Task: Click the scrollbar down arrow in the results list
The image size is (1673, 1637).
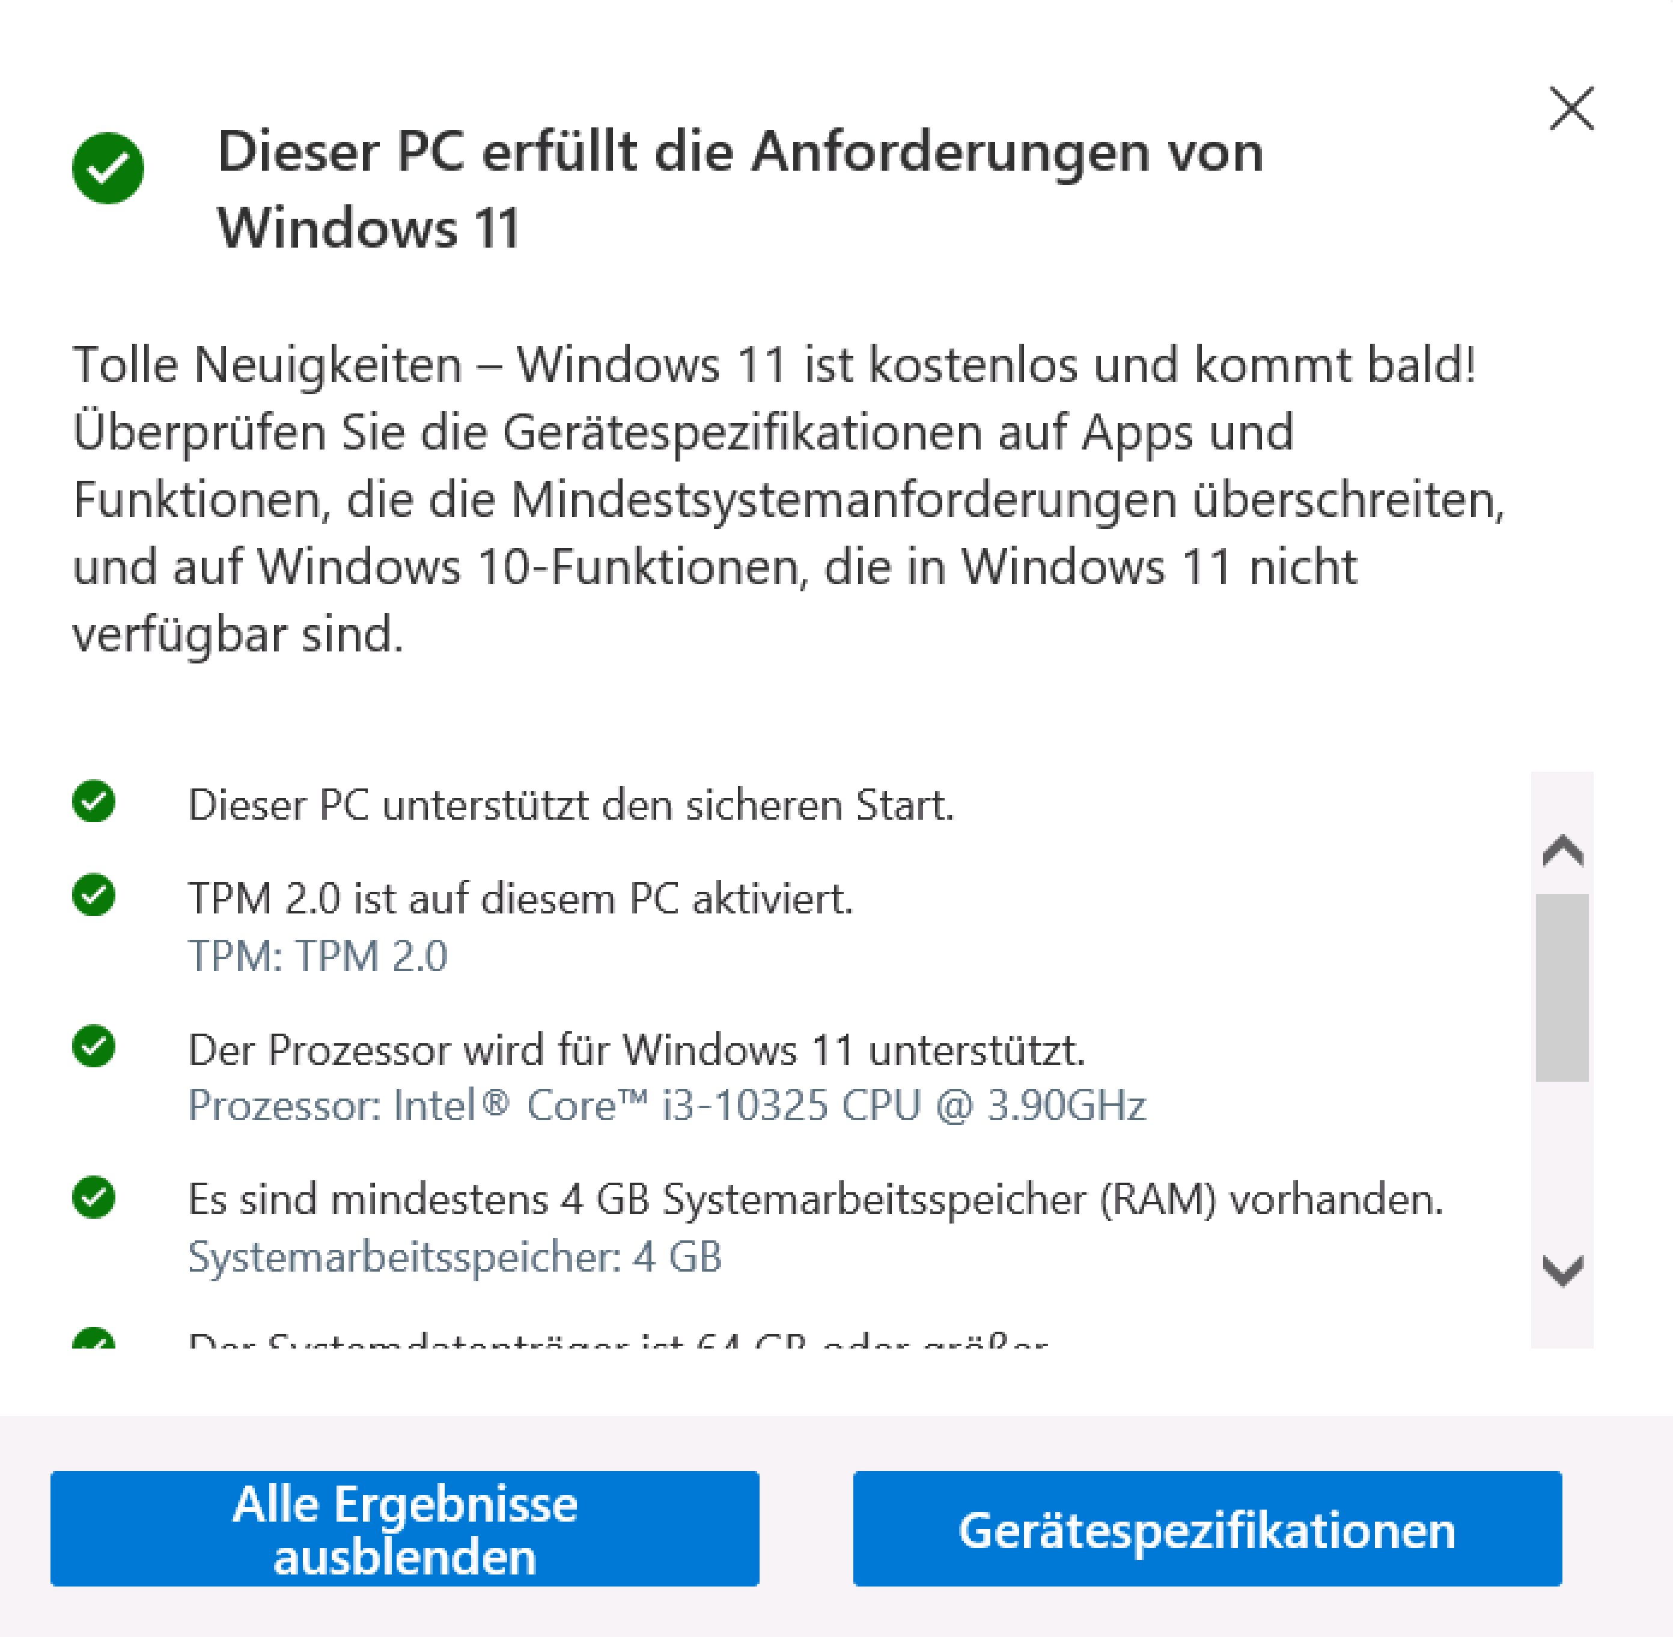Action: tap(1563, 1270)
